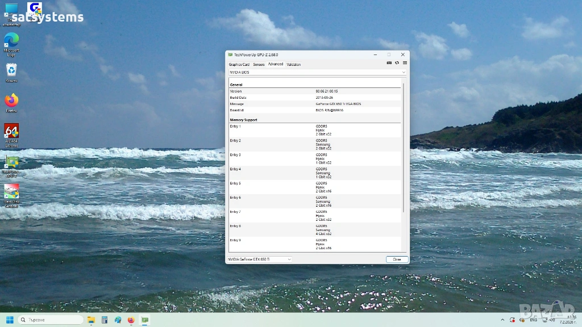Click File Explorer on the taskbar

pos(91,320)
